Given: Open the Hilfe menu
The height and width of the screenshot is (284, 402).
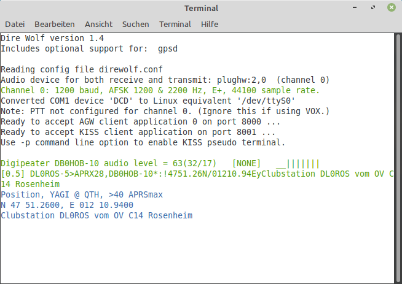Looking at the screenshot, I should pos(210,25).
